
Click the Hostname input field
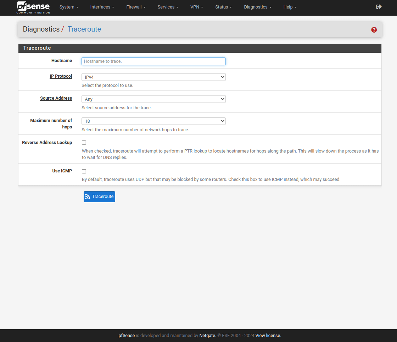[x=153, y=61]
